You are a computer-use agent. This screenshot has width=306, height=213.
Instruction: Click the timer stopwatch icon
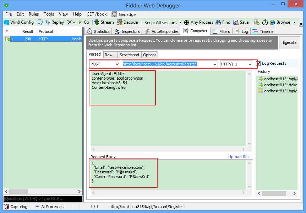tap(265, 22)
